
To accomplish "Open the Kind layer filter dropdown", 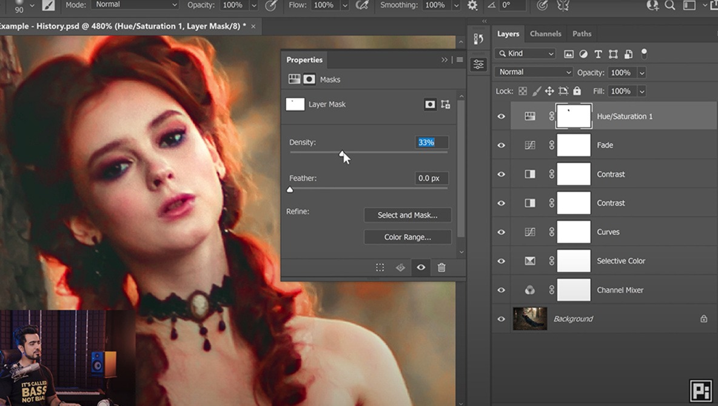I will click(525, 53).
